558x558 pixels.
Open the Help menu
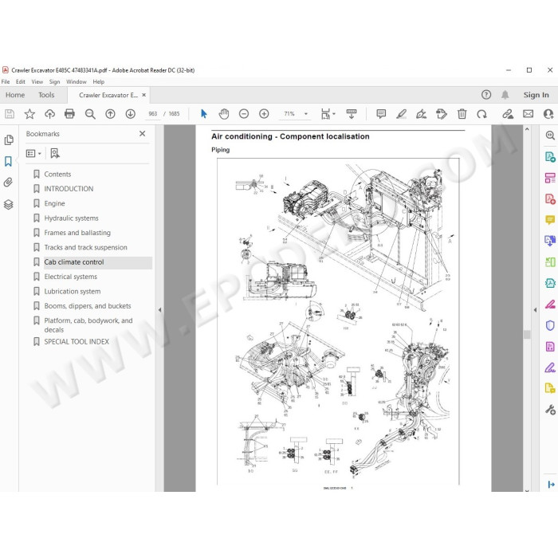(99, 82)
